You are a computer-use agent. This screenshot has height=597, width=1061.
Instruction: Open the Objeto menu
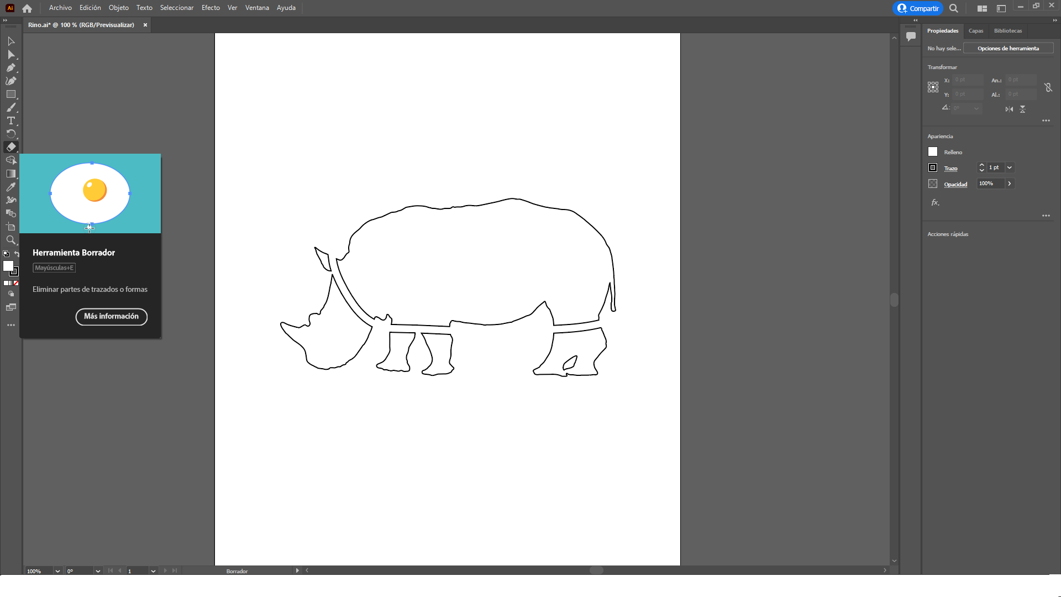pos(118,8)
